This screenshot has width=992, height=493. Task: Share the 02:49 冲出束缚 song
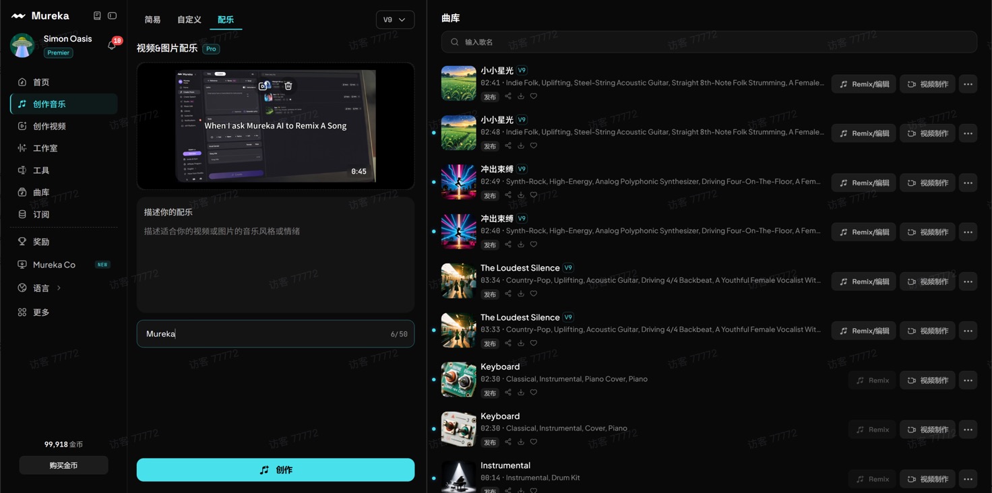point(508,195)
